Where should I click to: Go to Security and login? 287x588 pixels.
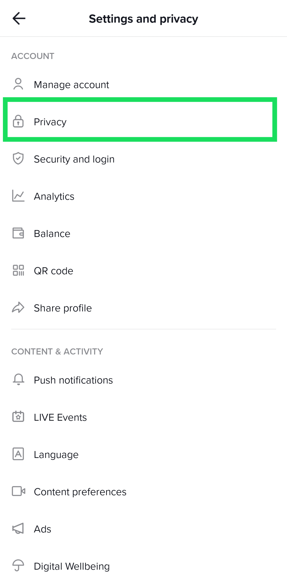74,159
